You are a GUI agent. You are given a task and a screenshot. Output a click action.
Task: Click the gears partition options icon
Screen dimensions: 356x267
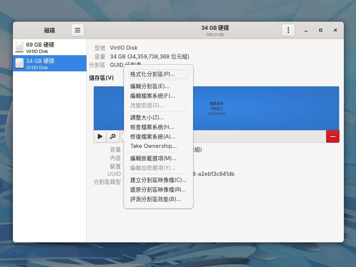[x=113, y=136]
